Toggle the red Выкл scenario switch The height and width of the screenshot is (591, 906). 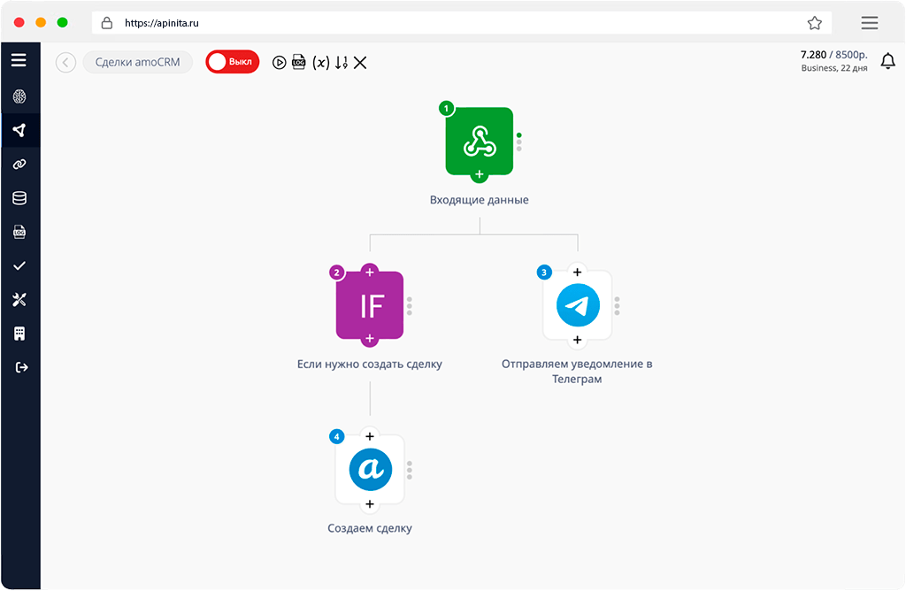pyautogui.click(x=232, y=62)
